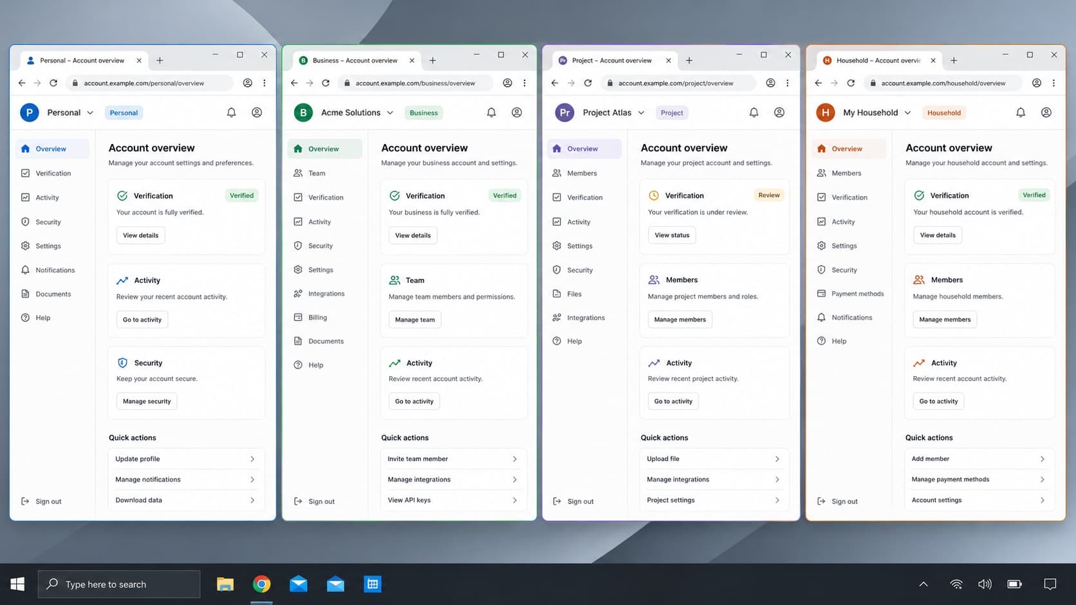Open user profile icon in Personal header
This screenshot has width=1076, height=605.
tap(257, 113)
